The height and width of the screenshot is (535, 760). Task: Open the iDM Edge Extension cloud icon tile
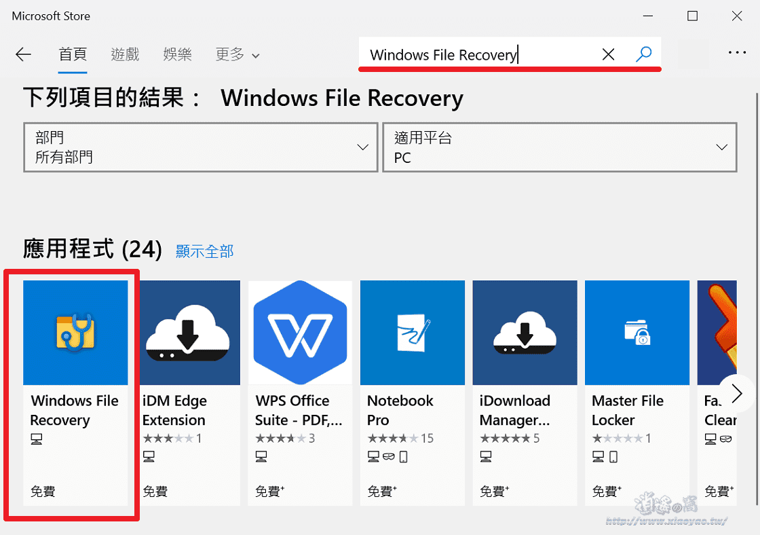click(188, 333)
